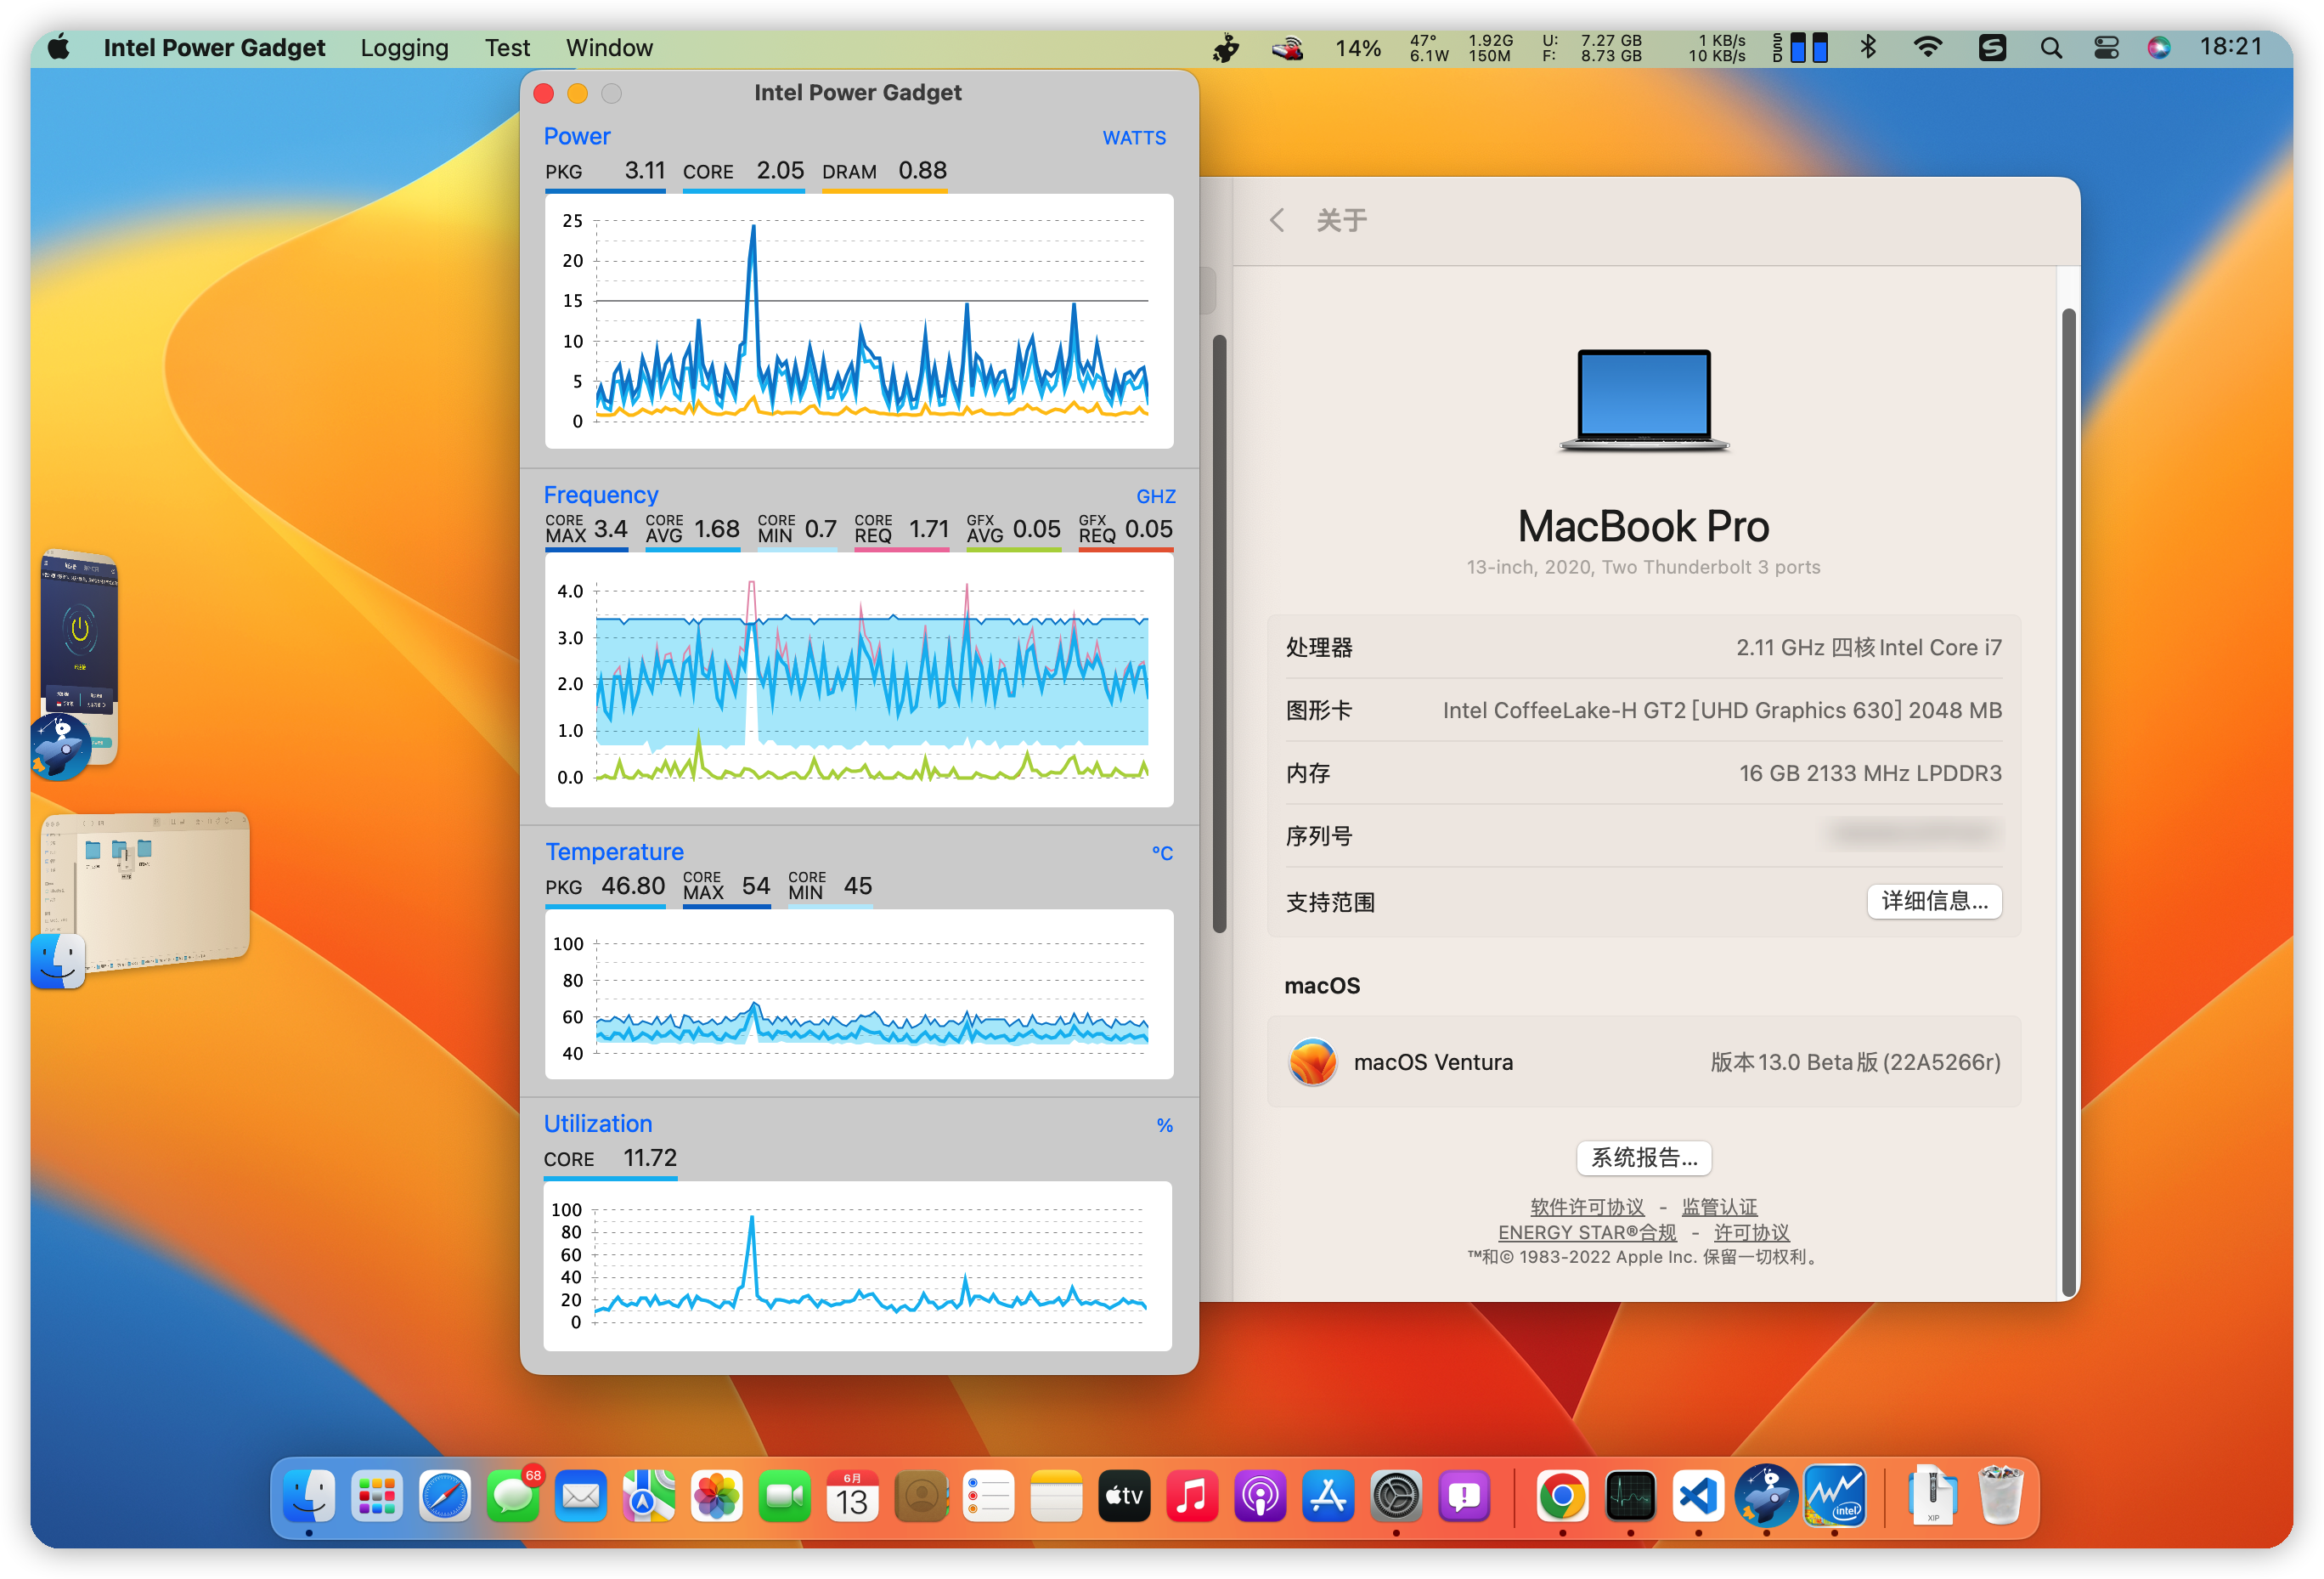Image resolution: width=2324 pixels, height=1579 pixels.
Task: Click the 内存 row 16 GB 2133 MHz LPDDR3
Action: click(1643, 773)
